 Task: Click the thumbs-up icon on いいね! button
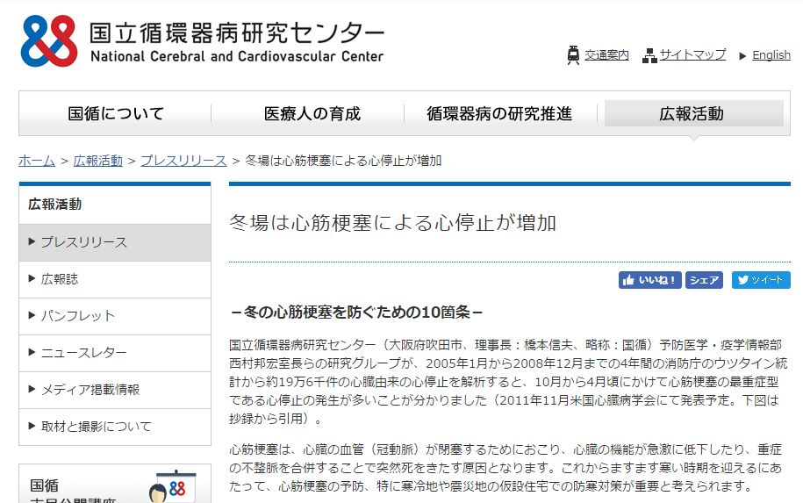tap(628, 280)
